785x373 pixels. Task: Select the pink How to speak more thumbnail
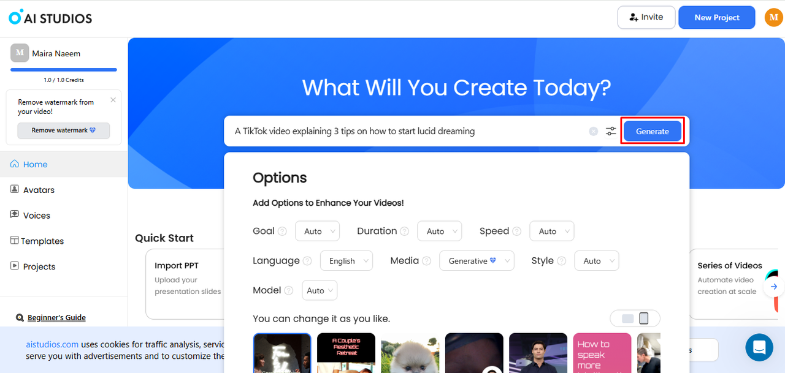click(x=602, y=353)
